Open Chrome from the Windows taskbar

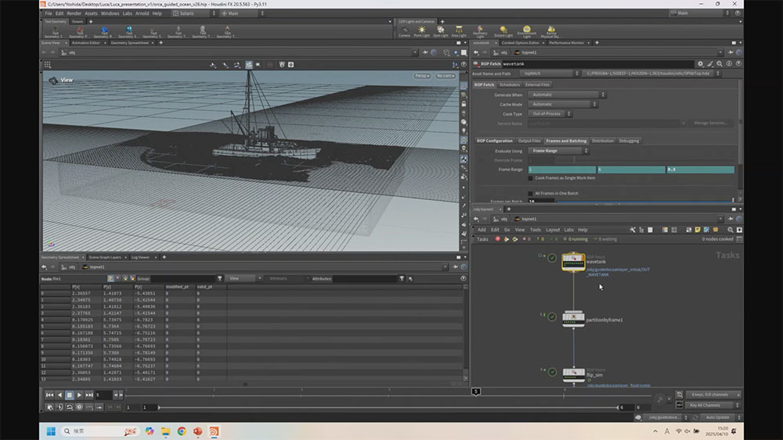(182, 431)
